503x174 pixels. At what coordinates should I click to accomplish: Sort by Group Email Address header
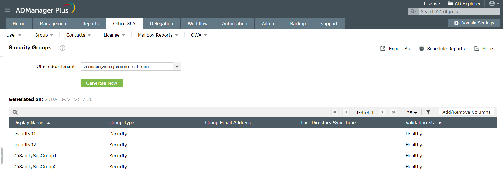pos(228,123)
